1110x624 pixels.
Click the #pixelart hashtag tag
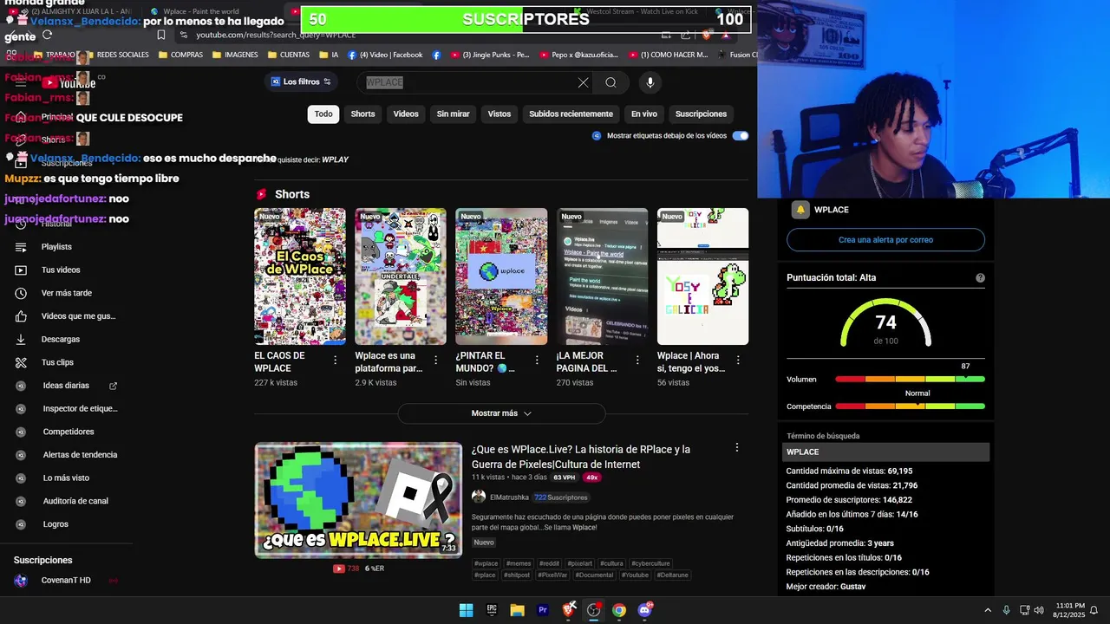(x=580, y=563)
